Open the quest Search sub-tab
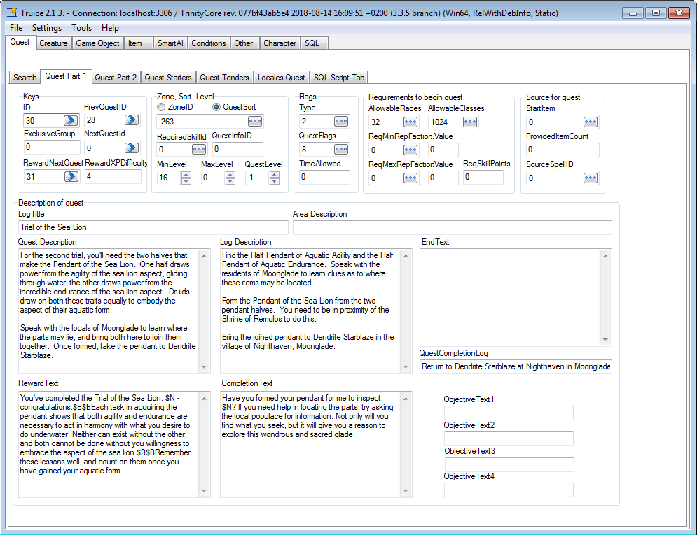This screenshot has width=697, height=535. [25, 77]
